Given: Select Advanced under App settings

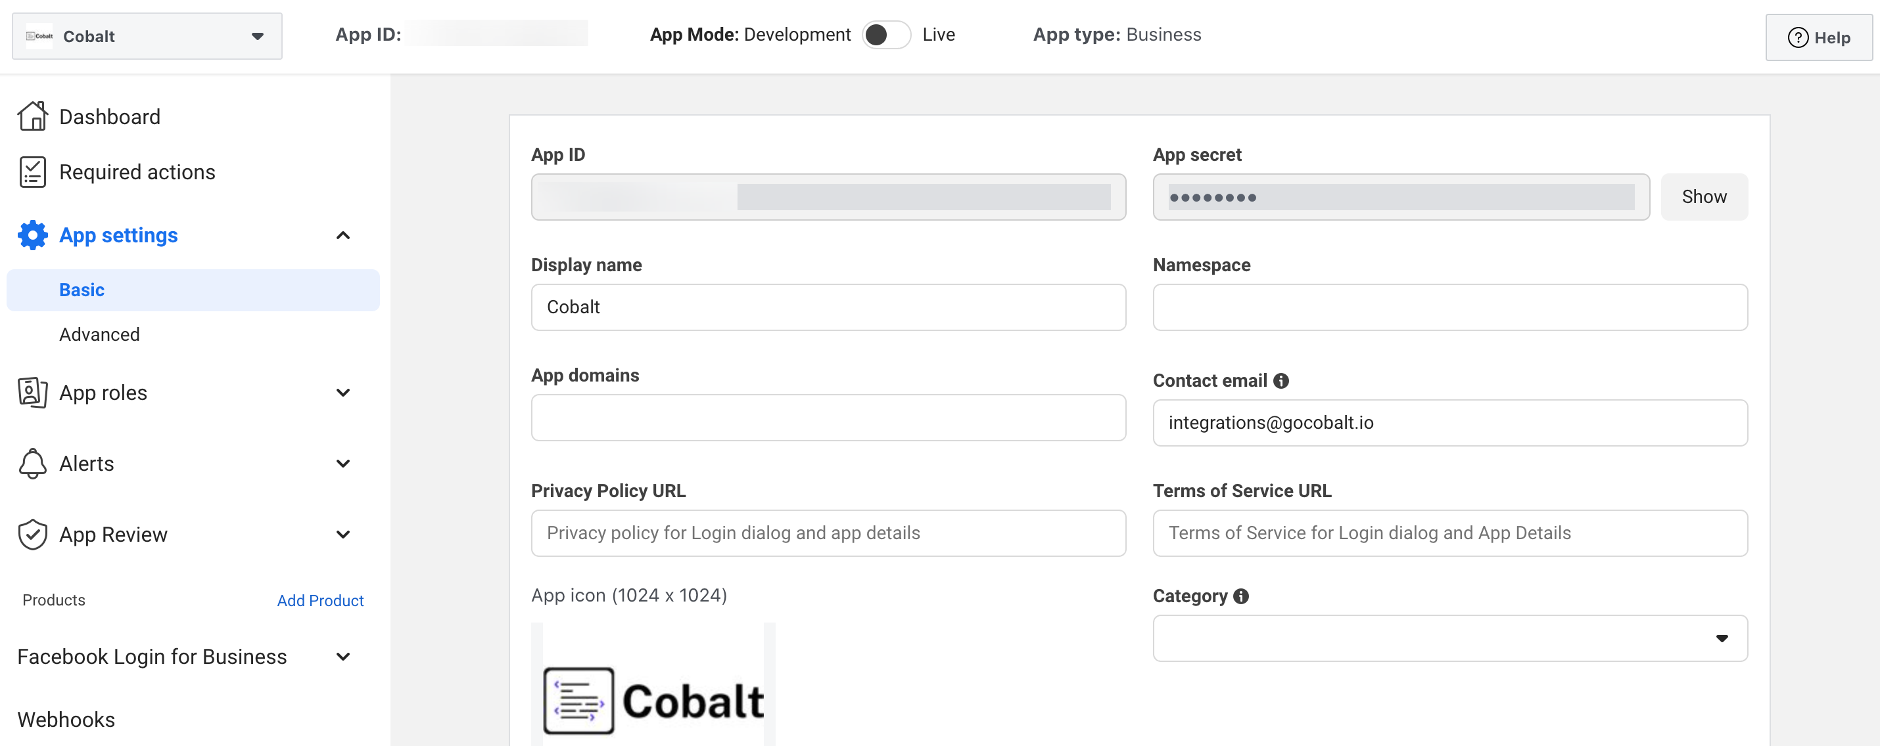Looking at the screenshot, I should 99,334.
